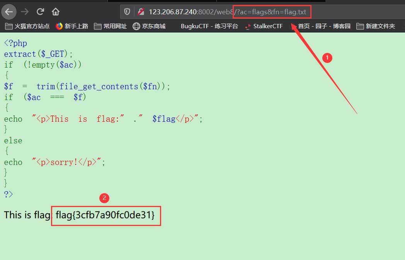Click the 'This is flag' output text

(27, 215)
